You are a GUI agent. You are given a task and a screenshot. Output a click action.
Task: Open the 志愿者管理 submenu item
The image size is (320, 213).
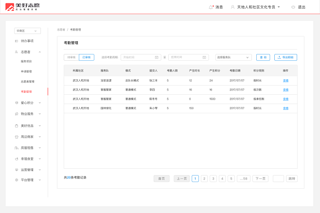pos(28,82)
